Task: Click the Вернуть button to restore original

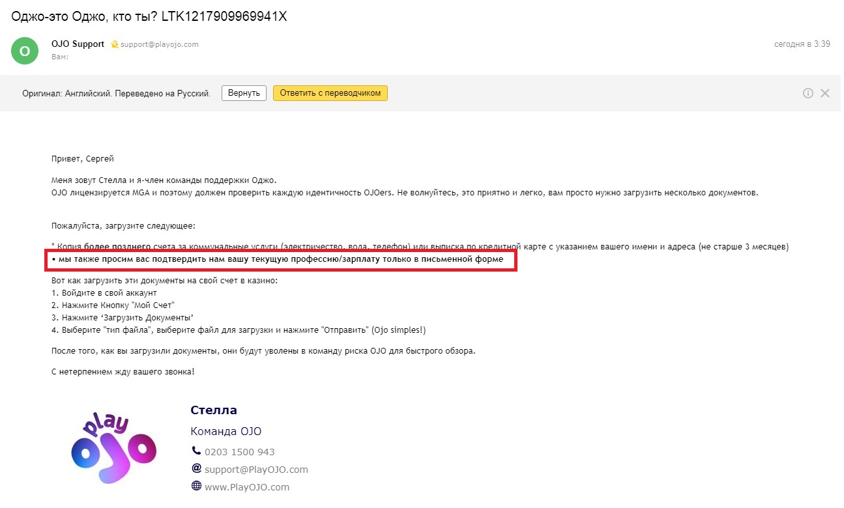Action: click(244, 93)
